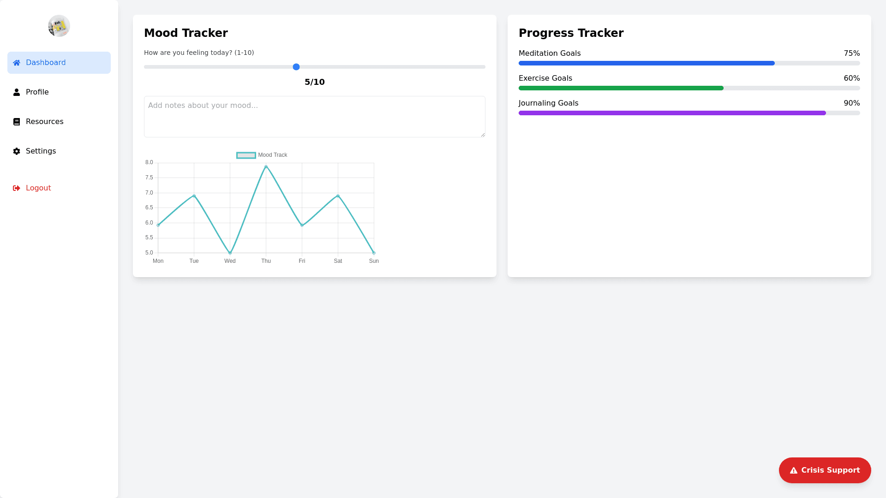Click the Meditation Goals progress bar
The height and width of the screenshot is (498, 886).
pyautogui.click(x=689, y=63)
